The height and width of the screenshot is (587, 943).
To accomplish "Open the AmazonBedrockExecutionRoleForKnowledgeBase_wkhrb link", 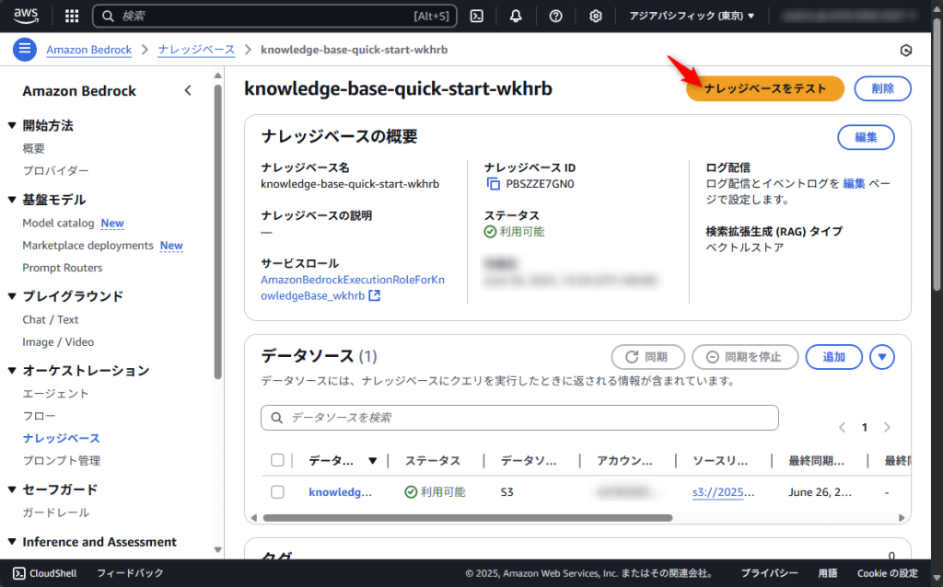I will (353, 287).
